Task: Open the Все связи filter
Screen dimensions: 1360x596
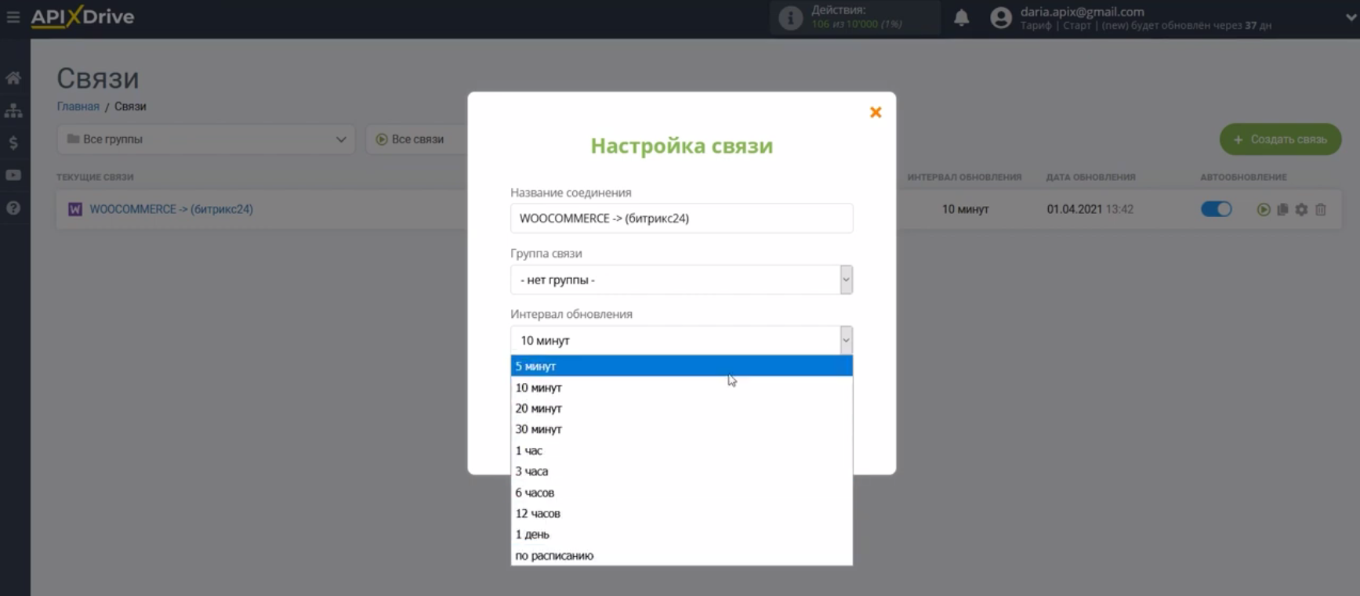Action: point(415,139)
